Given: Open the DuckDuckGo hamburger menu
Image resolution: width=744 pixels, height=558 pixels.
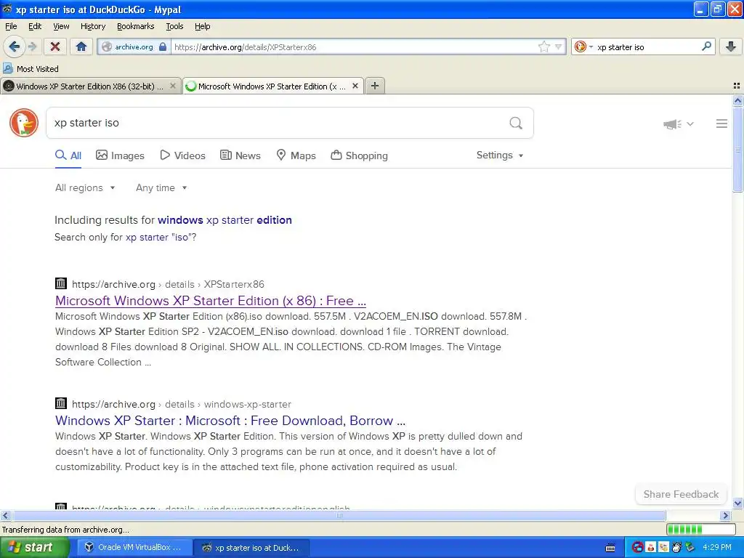Looking at the screenshot, I should (x=721, y=124).
